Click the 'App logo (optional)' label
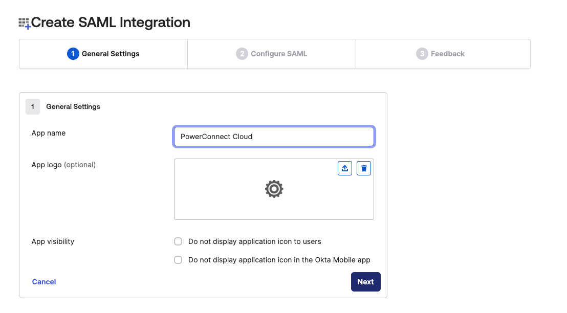Screen dimensions: 567x313 [63, 165]
